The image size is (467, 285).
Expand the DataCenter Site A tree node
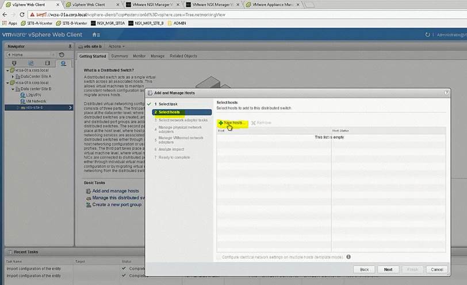click(x=13, y=76)
